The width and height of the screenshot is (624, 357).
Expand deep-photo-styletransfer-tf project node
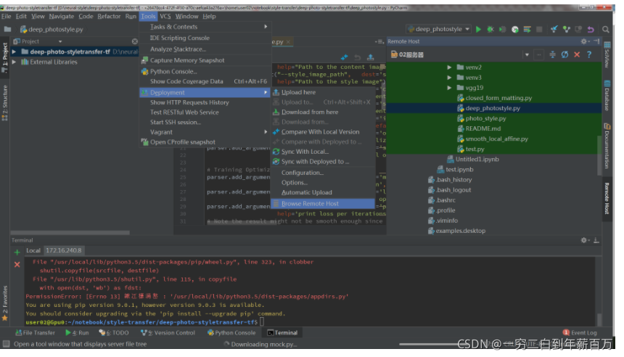point(15,52)
